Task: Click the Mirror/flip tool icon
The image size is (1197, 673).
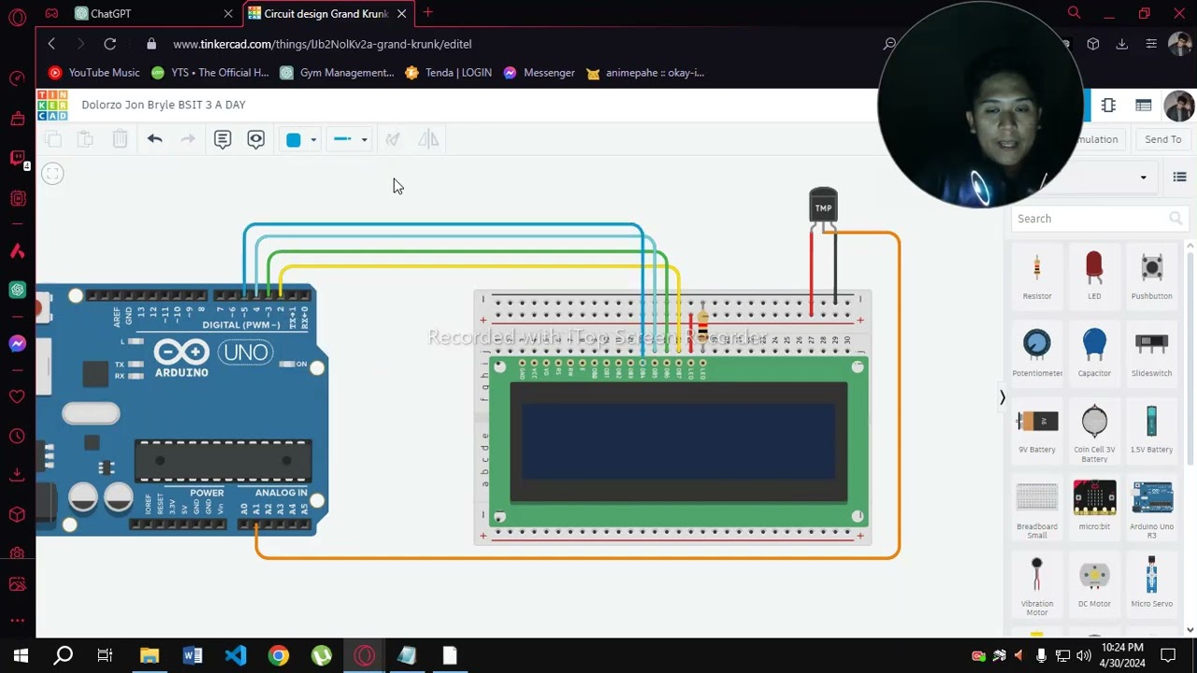Action: click(x=428, y=139)
